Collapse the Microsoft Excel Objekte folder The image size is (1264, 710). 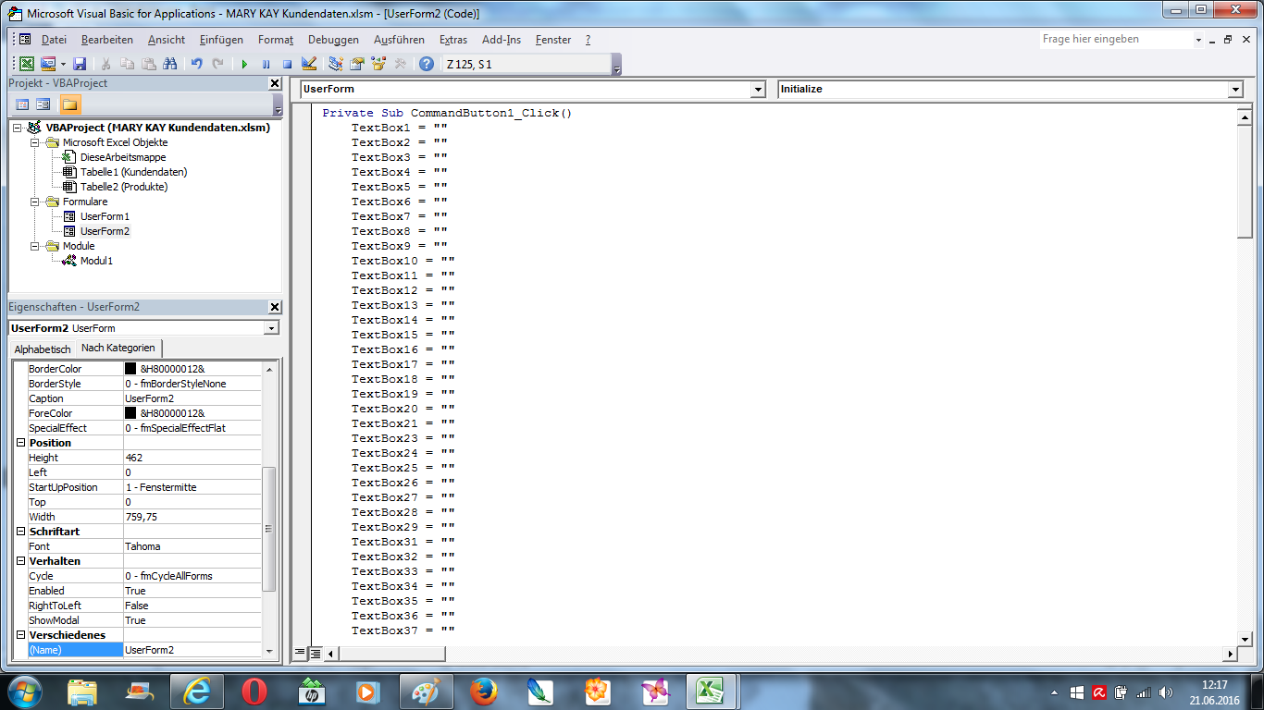[x=35, y=142]
